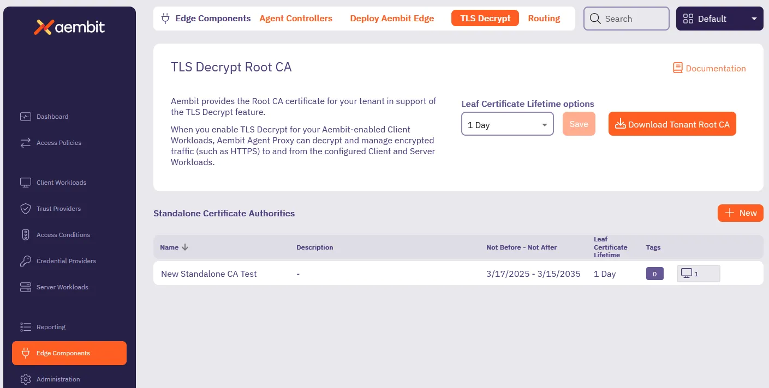This screenshot has height=388, width=769.
Task: Select Access Policies in the sidebar
Action: (x=59, y=143)
